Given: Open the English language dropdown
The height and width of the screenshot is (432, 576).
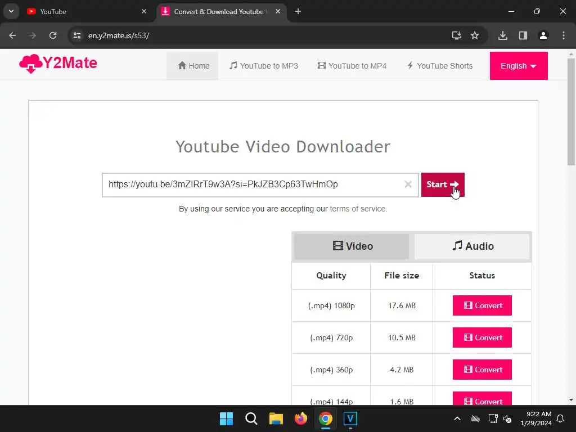Looking at the screenshot, I should (x=519, y=66).
